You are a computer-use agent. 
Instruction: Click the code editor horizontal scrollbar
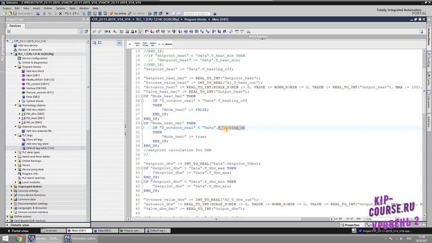pyautogui.click(x=216, y=219)
